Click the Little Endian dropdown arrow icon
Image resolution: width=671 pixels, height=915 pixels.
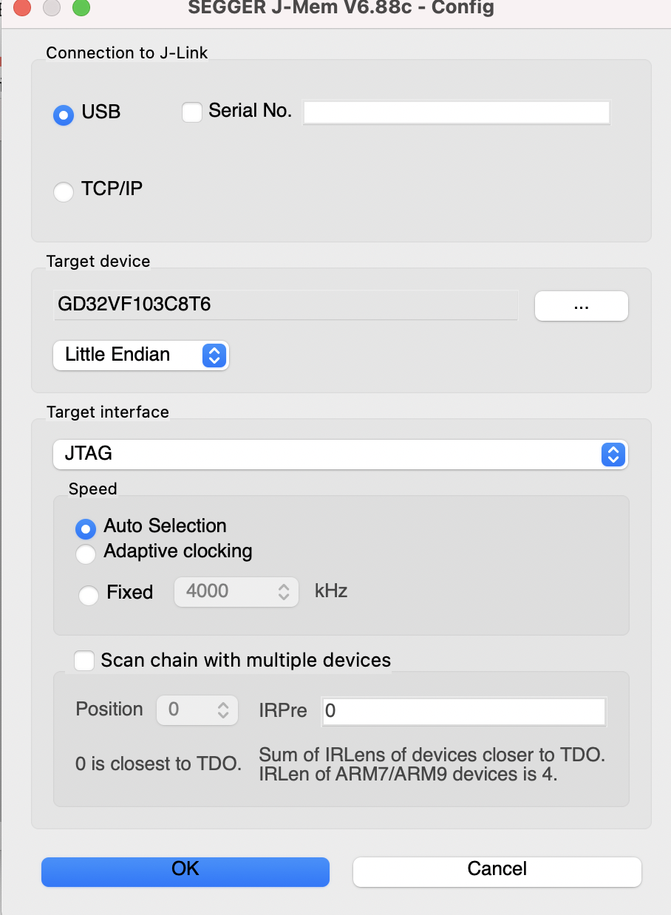click(x=214, y=356)
